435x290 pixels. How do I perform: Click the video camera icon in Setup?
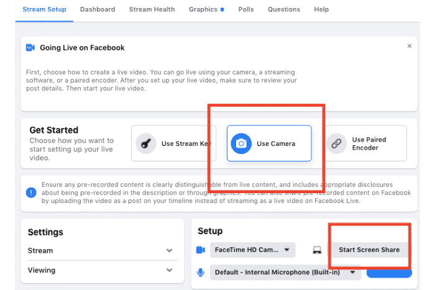pyautogui.click(x=201, y=250)
